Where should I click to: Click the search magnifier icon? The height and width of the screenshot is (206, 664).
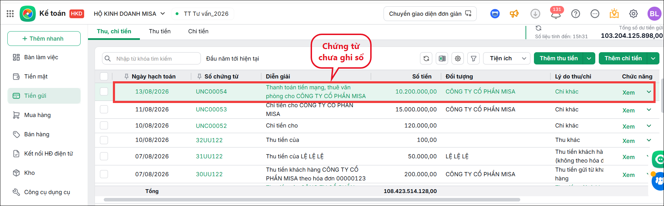108,59
